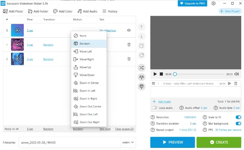Choose Move Left motion
The height and width of the screenshot is (150, 244).
click(89, 52)
